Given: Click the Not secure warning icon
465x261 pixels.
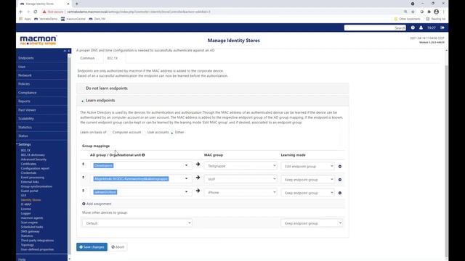Looking at the screenshot, I should click(x=44, y=12).
